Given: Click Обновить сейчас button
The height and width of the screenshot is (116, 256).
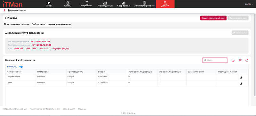Looking at the screenshot, I should click(240, 33).
